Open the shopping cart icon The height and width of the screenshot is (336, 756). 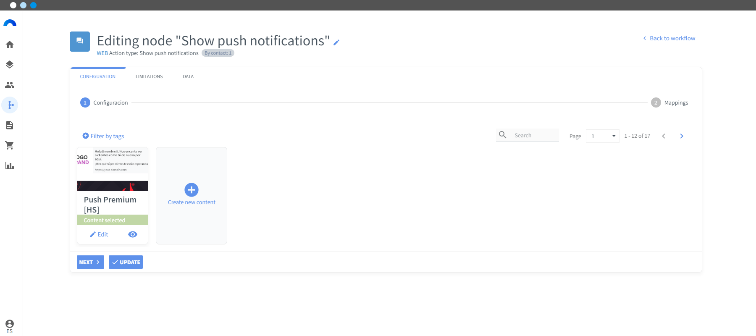coord(10,145)
